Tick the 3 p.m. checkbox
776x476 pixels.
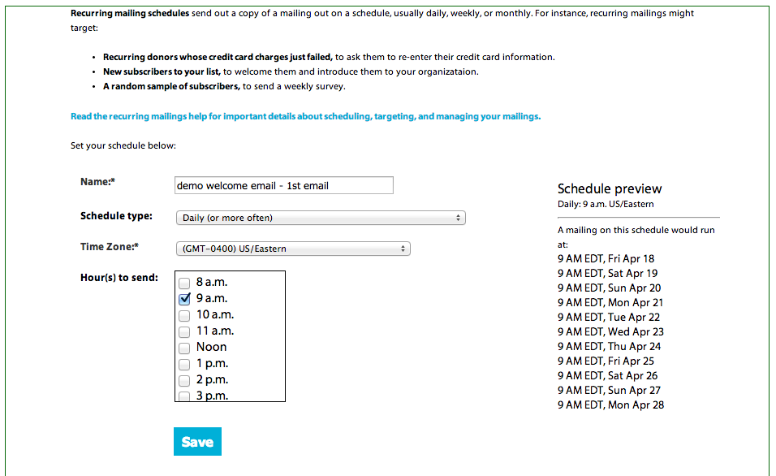coord(184,396)
